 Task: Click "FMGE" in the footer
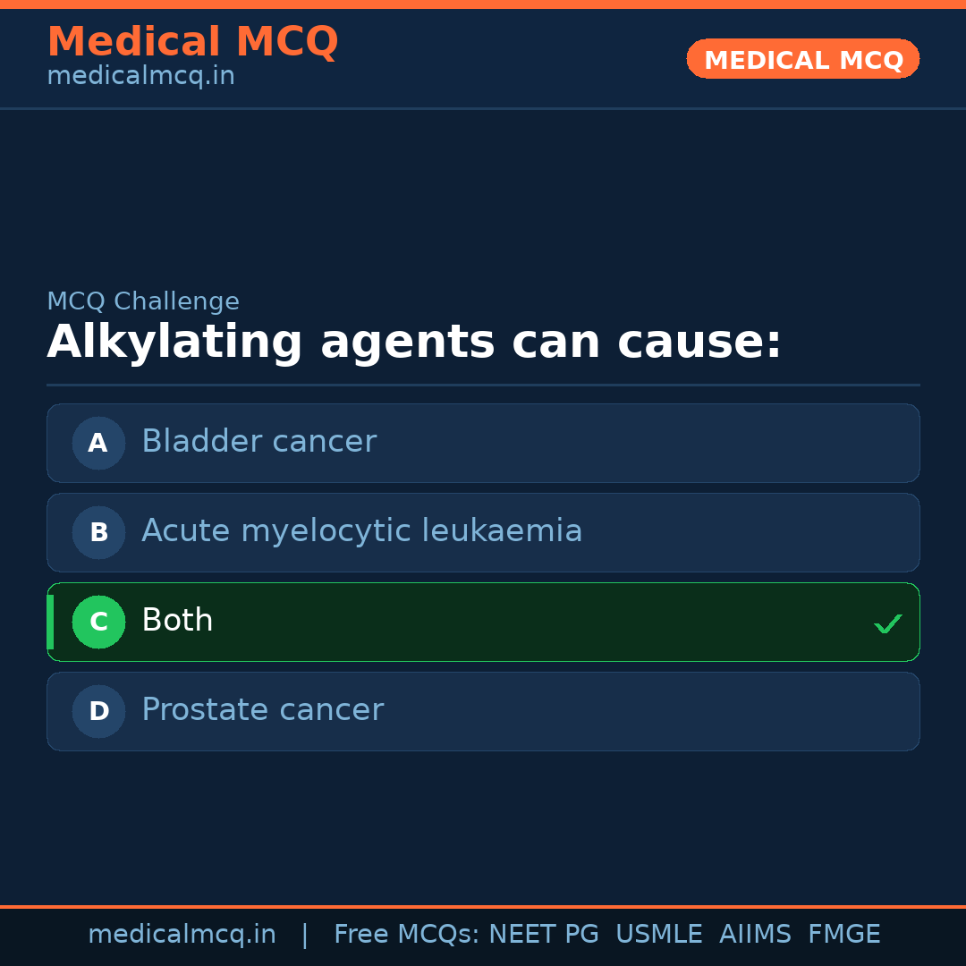pyautogui.click(x=843, y=935)
